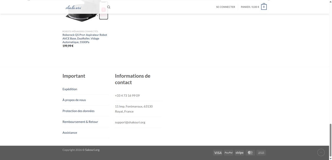Select the 11 Imp. Fontmaroux address
332x160 pixels.
click(134, 109)
